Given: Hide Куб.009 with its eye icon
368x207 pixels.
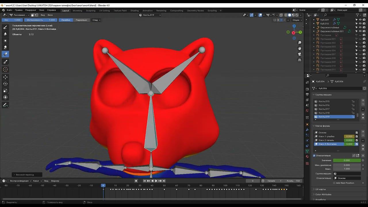Looking at the screenshot, I should (360, 20).
